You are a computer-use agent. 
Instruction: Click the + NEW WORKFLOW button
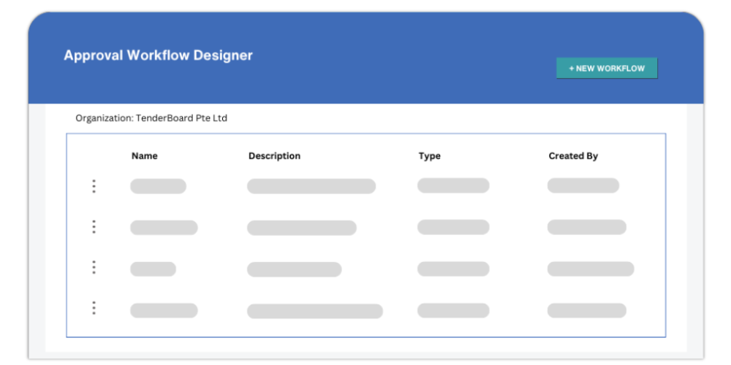[x=607, y=69]
